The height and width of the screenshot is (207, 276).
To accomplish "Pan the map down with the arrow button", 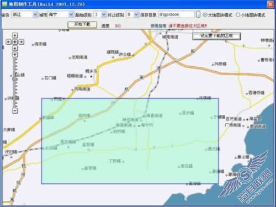I will coord(15,48).
